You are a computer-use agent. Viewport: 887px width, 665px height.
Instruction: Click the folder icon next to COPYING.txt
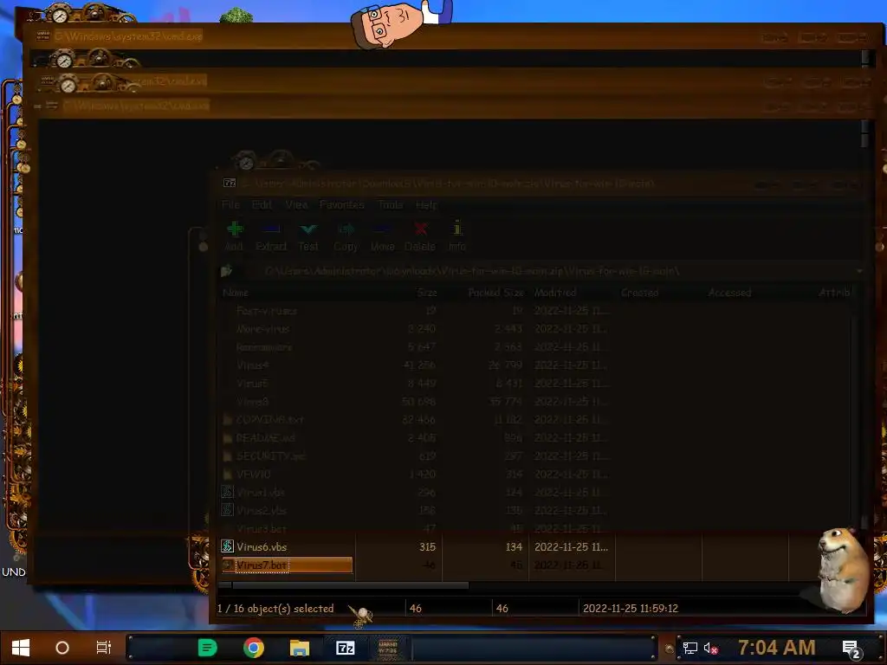point(228,420)
